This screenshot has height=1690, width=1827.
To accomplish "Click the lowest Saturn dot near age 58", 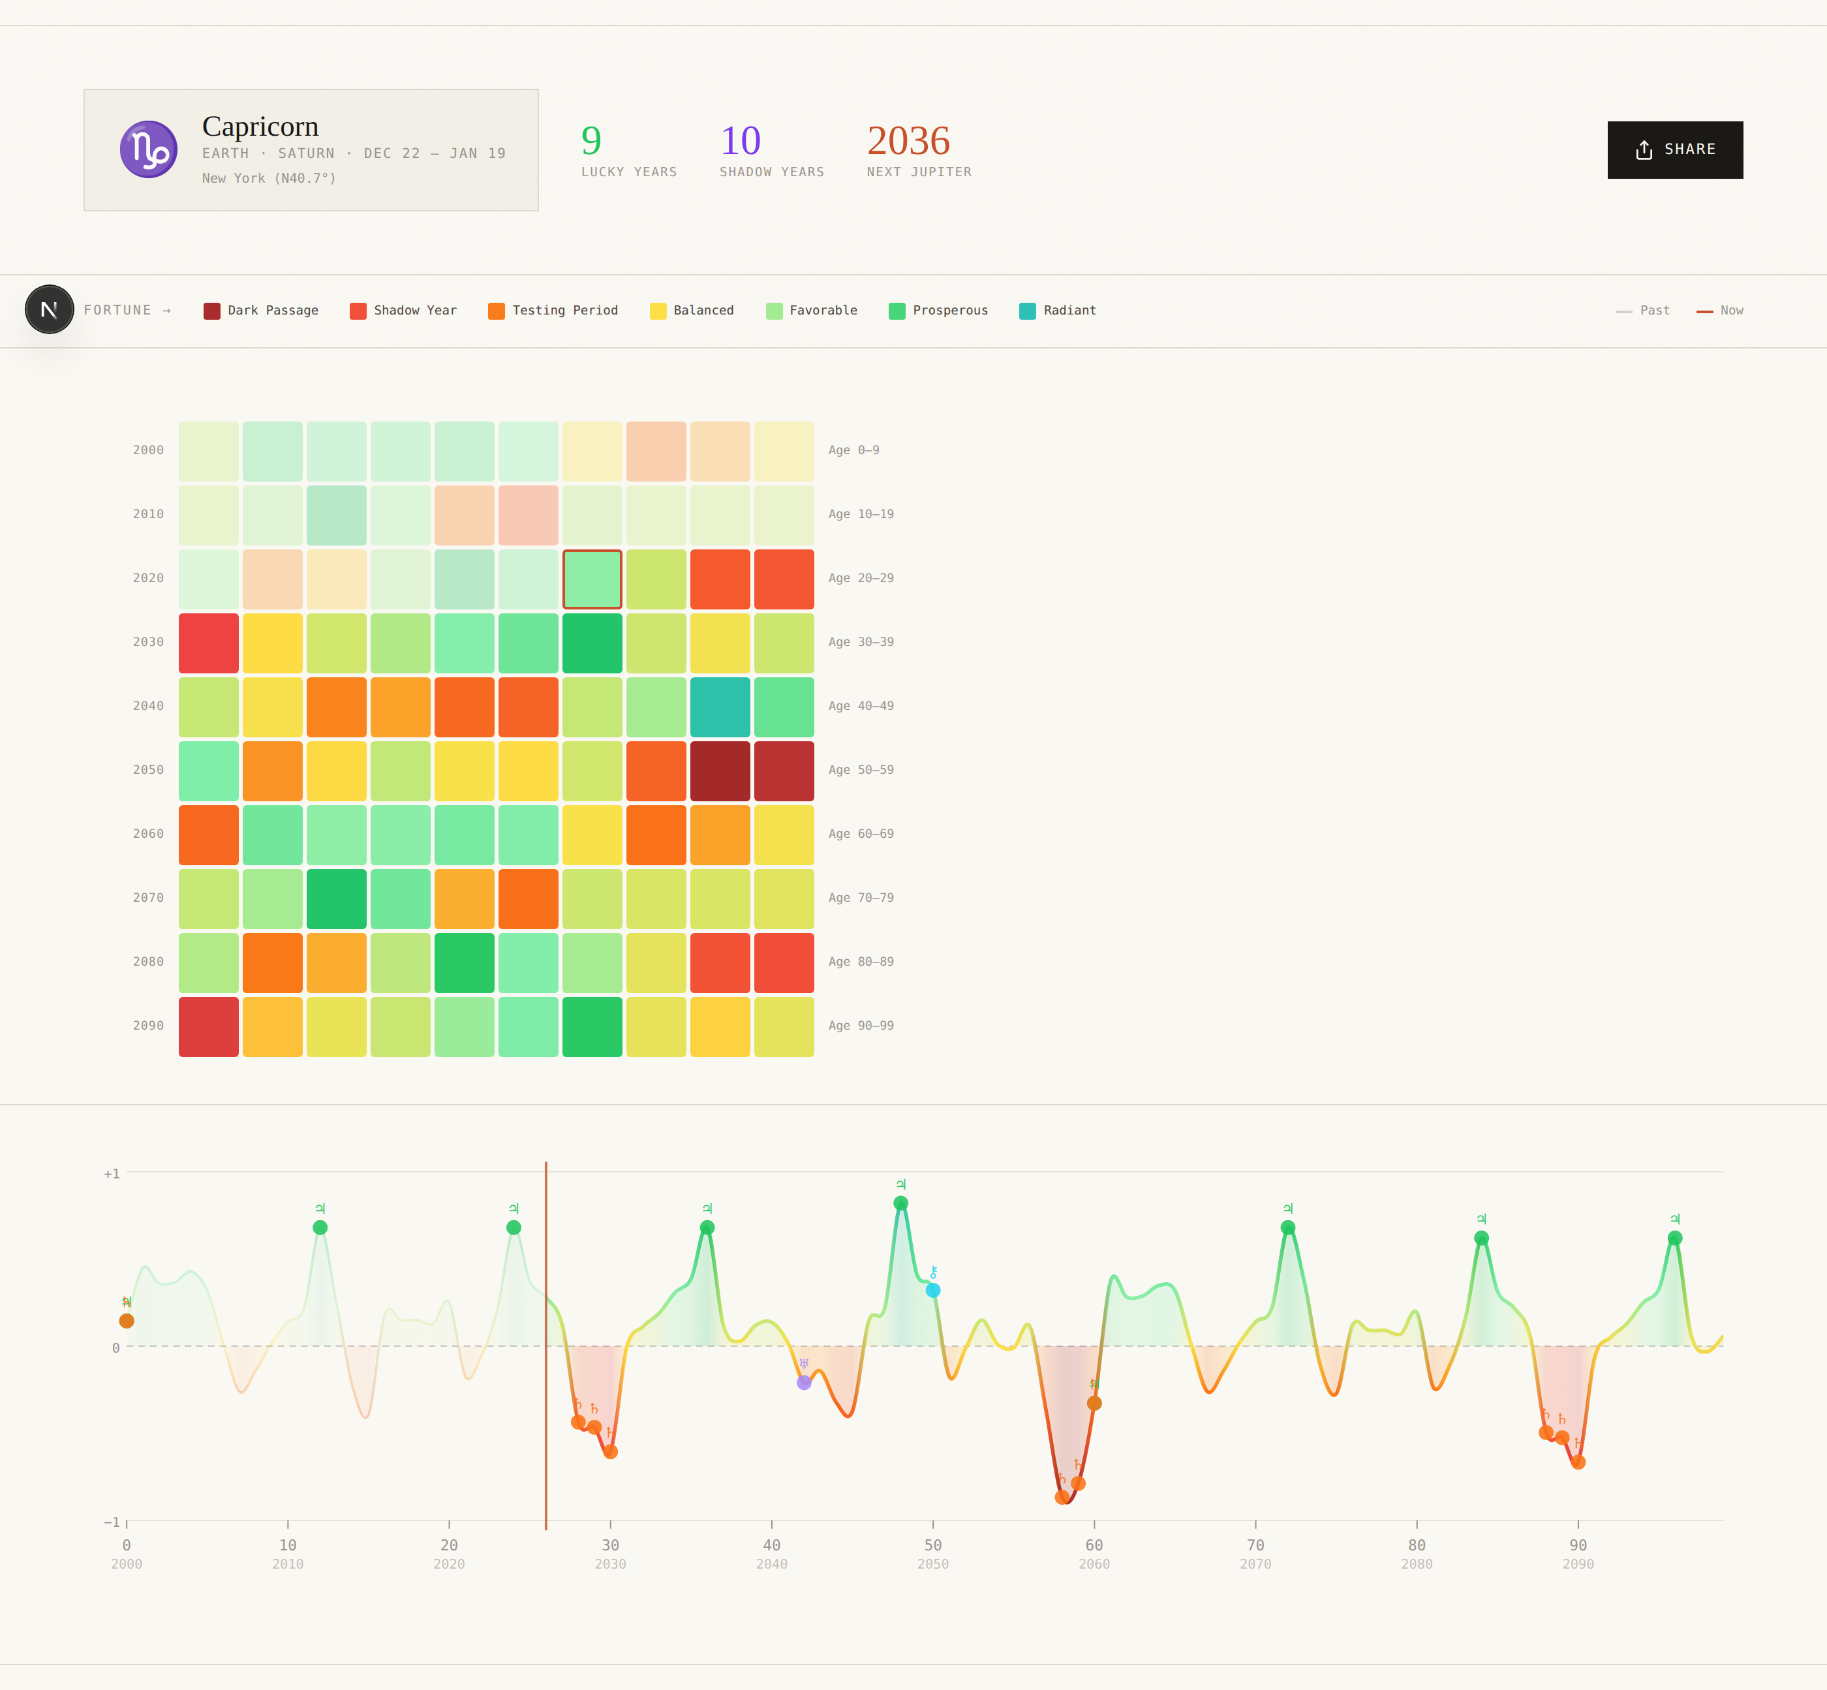I will pos(1062,1497).
